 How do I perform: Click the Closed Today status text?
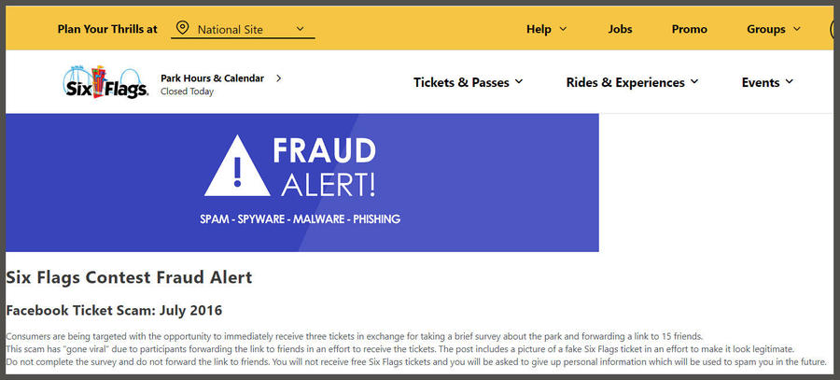[x=187, y=91]
